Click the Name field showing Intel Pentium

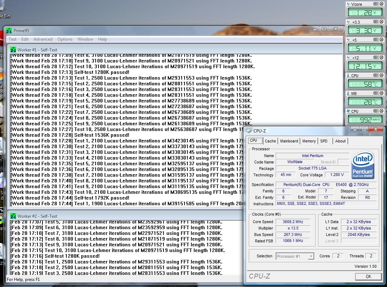point(312,156)
